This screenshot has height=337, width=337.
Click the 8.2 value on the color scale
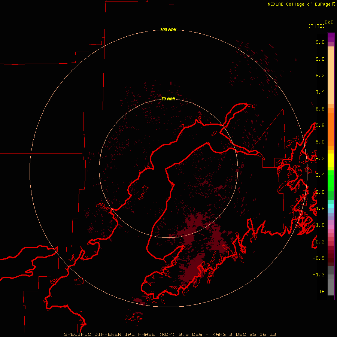pyautogui.click(x=320, y=75)
